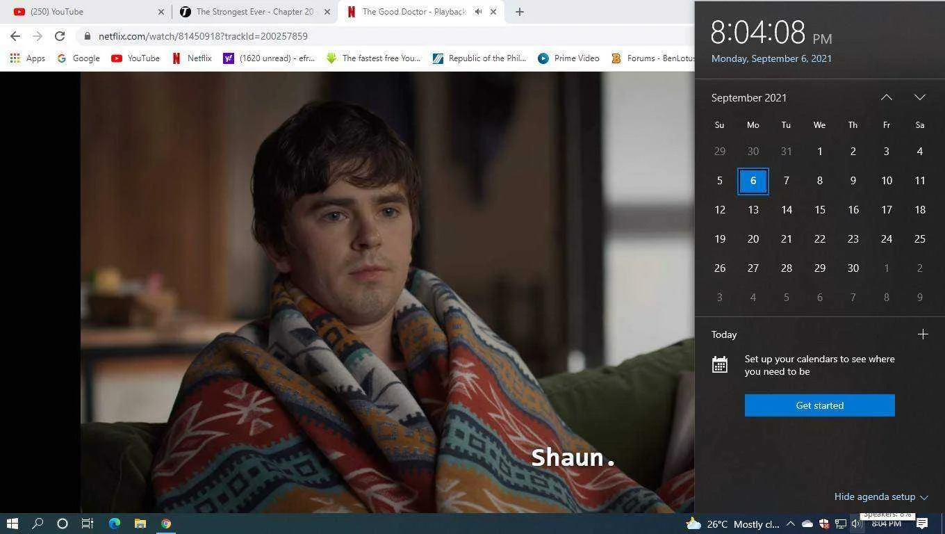Open the Forums - BenLotus bookmark
The width and height of the screenshot is (945, 534).
652,58
